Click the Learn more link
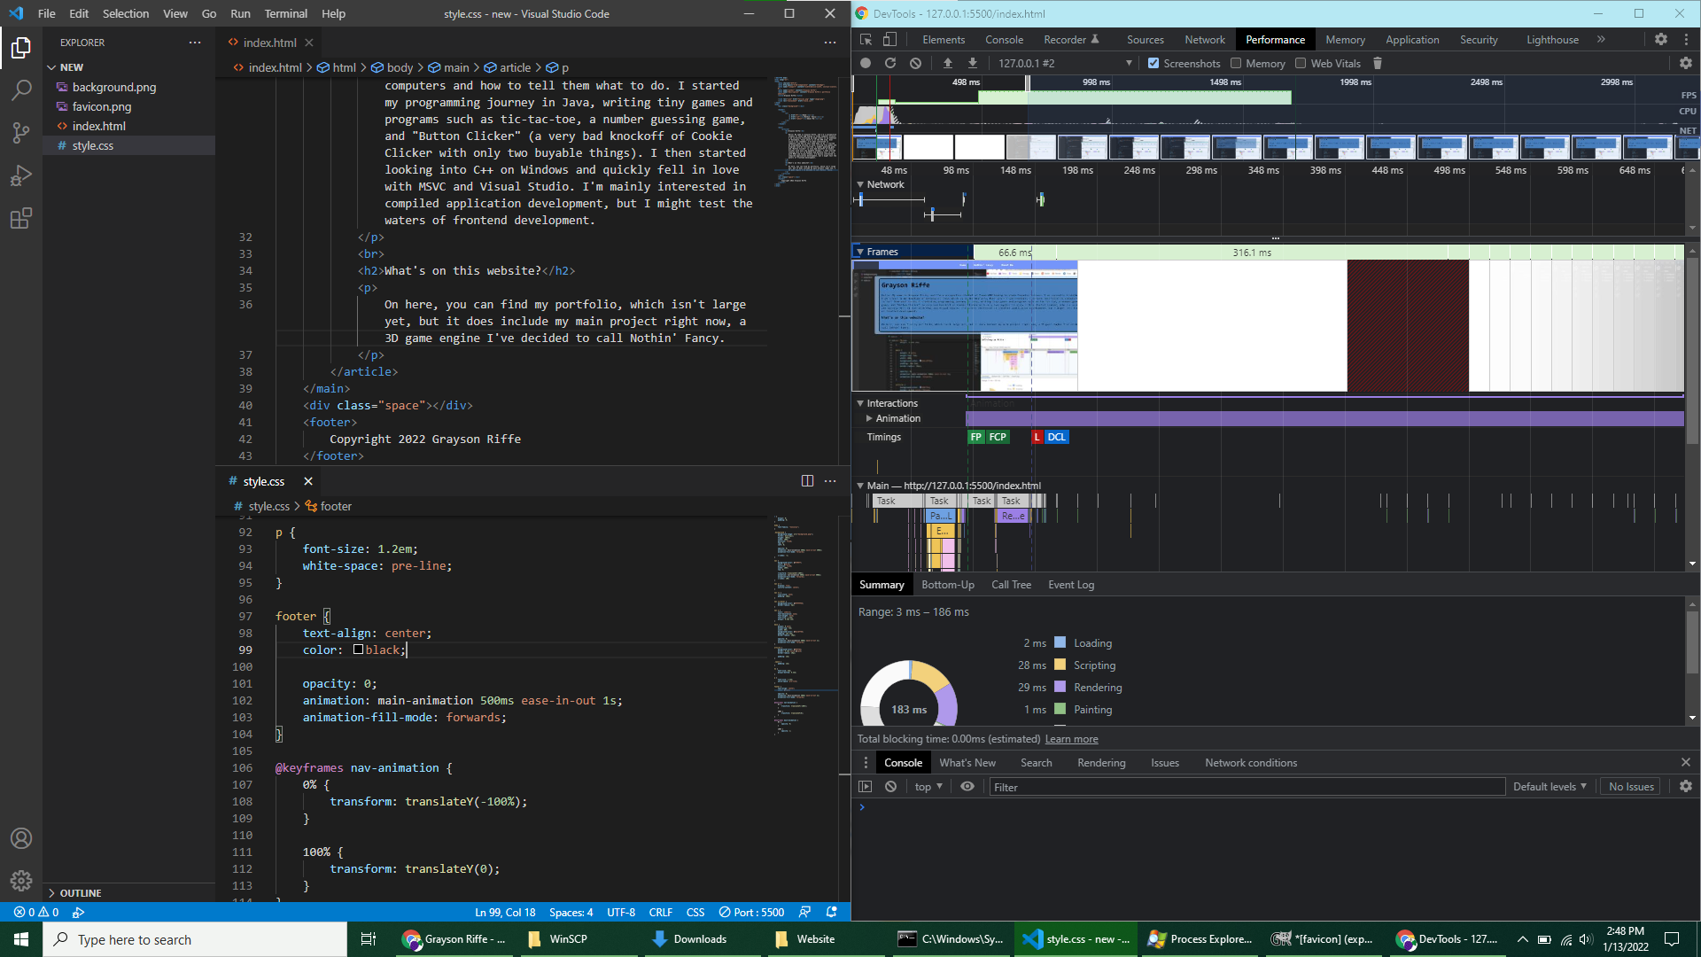Screen dimensions: 1701x957 click(x=1071, y=739)
